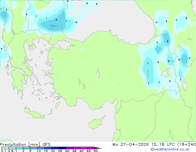Image resolution: width=196 pixels, height=152 pixels.
Task: Click the 0.5–1 mm legend color swatch
Action: [12, 148]
